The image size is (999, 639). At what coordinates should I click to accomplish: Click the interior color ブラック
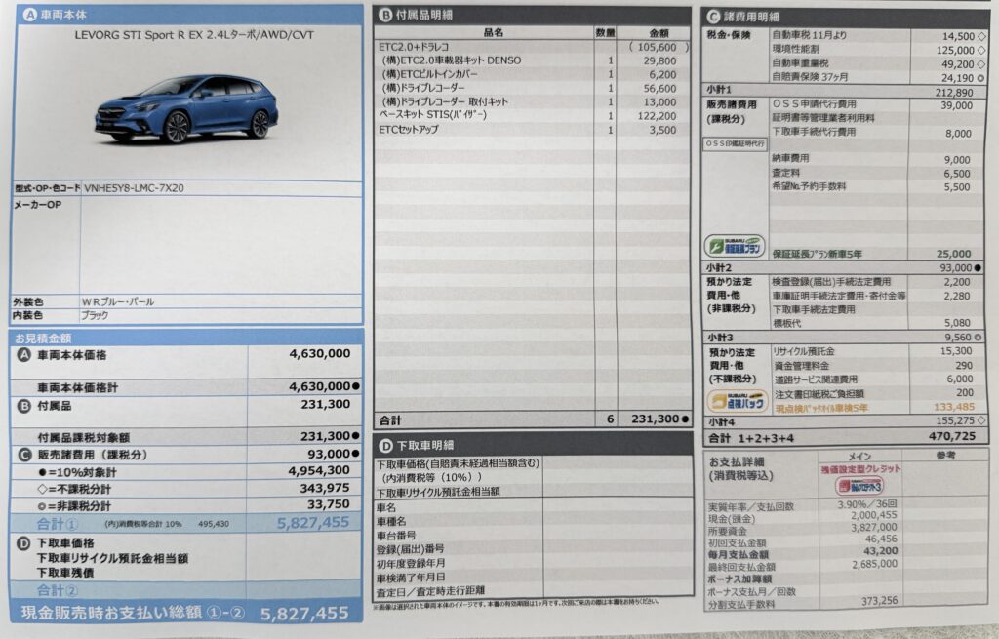click(95, 315)
